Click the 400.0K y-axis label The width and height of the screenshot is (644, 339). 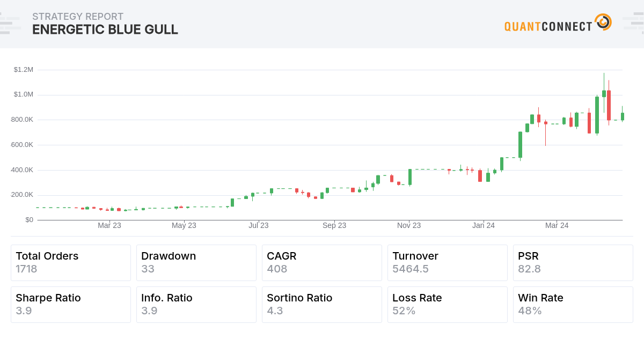[x=22, y=170]
